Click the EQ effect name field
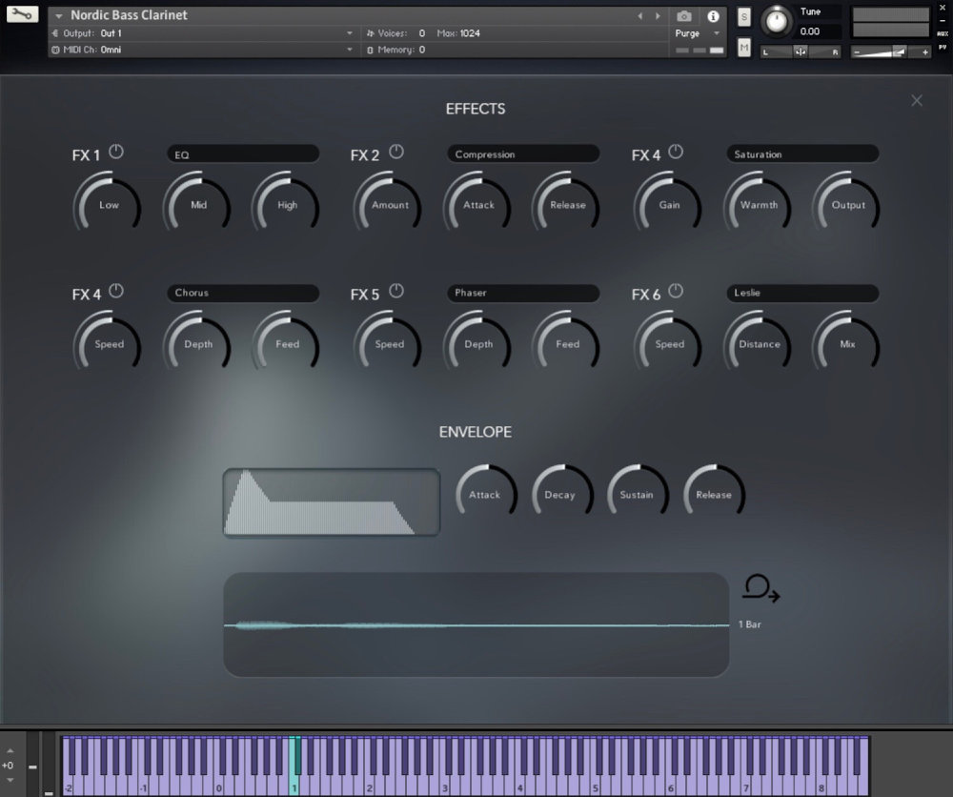The height and width of the screenshot is (797, 953). 242,153
